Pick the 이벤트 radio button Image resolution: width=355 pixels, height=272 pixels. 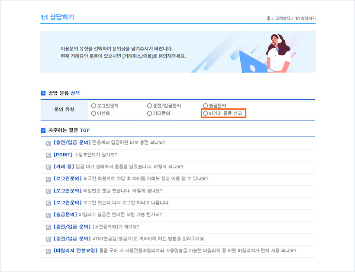click(94, 113)
